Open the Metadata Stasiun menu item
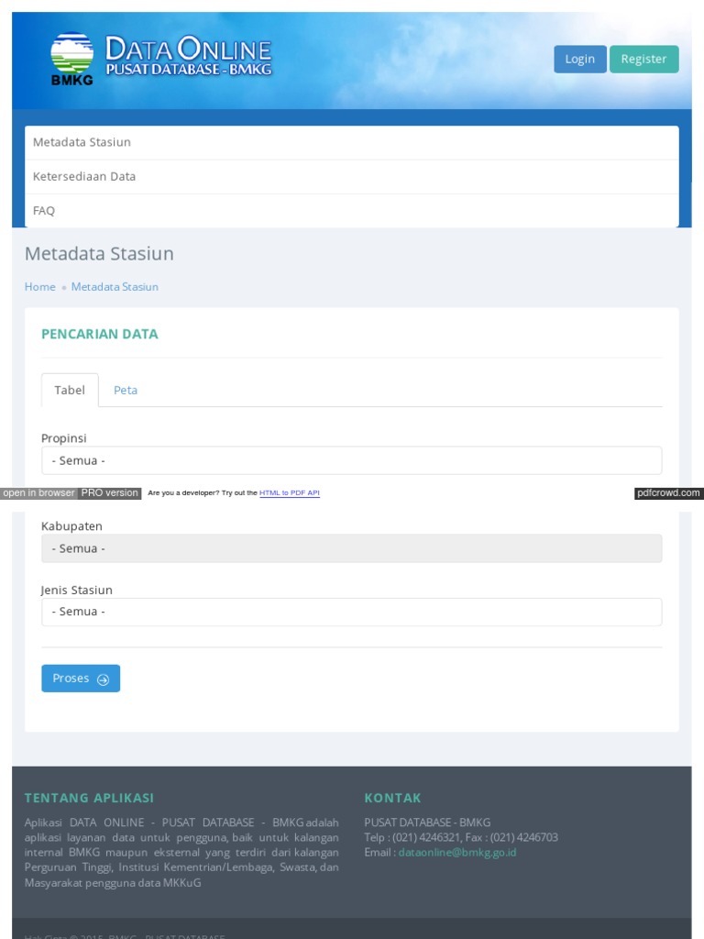The height and width of the screenshot is (939, 704). point(82,142)
